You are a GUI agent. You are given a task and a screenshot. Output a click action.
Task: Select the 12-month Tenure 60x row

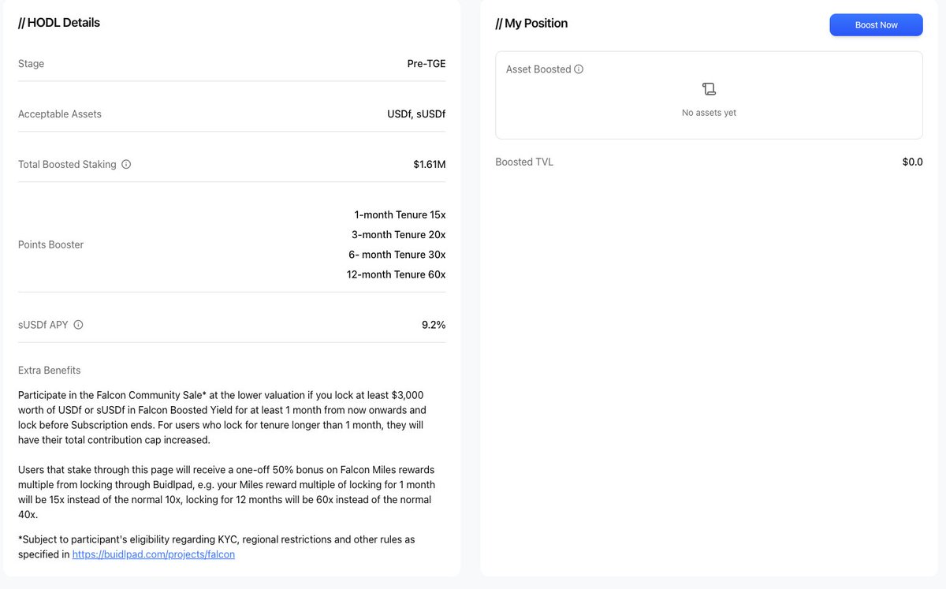pos(396,274)
